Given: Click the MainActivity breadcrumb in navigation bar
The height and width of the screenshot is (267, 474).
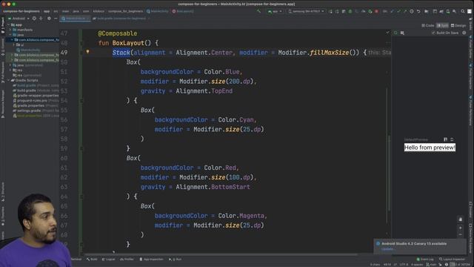Looking at the screenshot, I should pos(158,11).
